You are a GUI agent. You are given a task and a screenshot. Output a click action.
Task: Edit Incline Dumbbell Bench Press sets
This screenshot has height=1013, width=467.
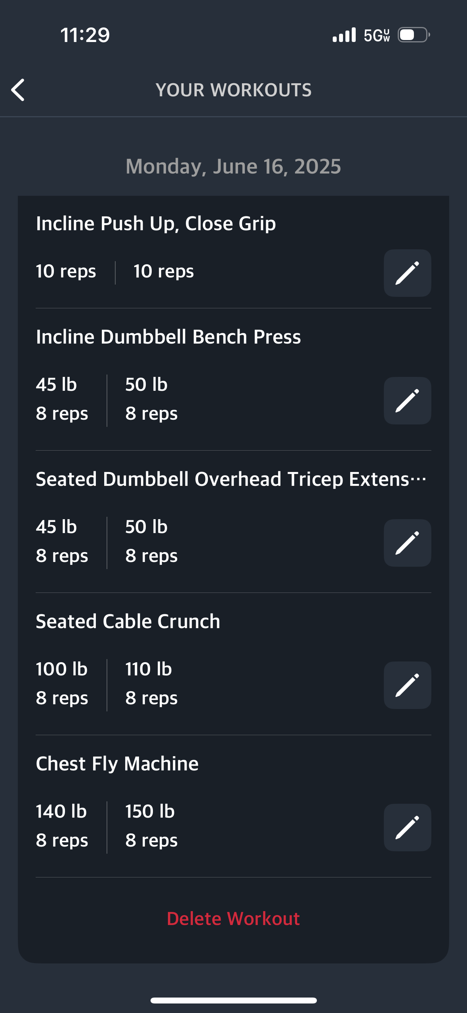pyautogui.click(x=407, y=400)
